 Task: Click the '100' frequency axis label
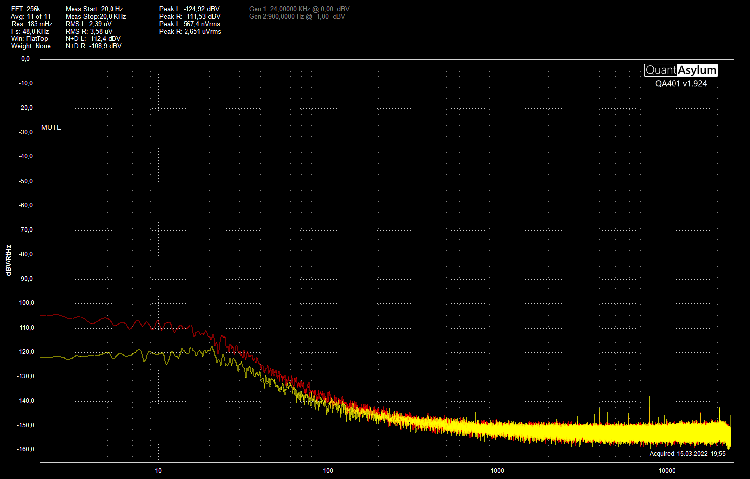tap(328, 471)
